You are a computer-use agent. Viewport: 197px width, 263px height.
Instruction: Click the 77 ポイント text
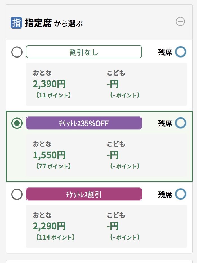click(54, 166)
